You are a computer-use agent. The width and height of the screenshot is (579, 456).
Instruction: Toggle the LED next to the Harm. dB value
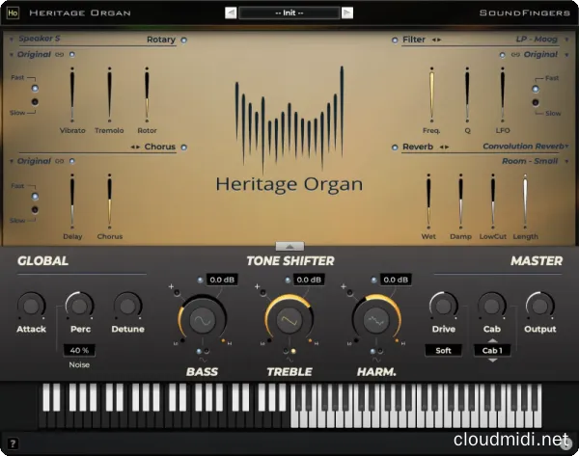click(x=373, y=280)
